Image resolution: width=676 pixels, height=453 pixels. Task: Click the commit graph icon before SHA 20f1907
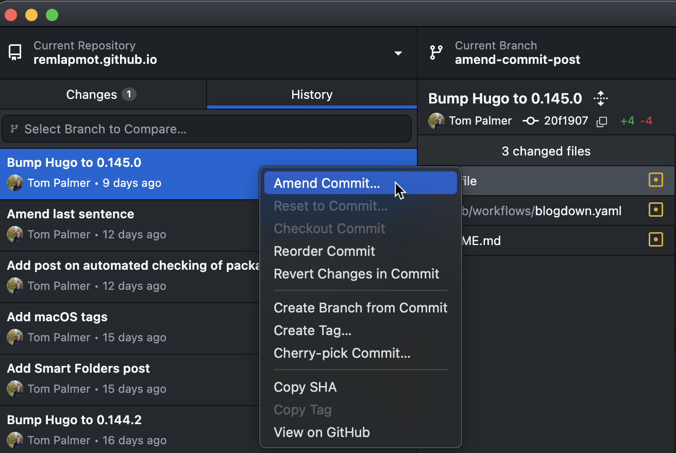click(x=531, y=121)
